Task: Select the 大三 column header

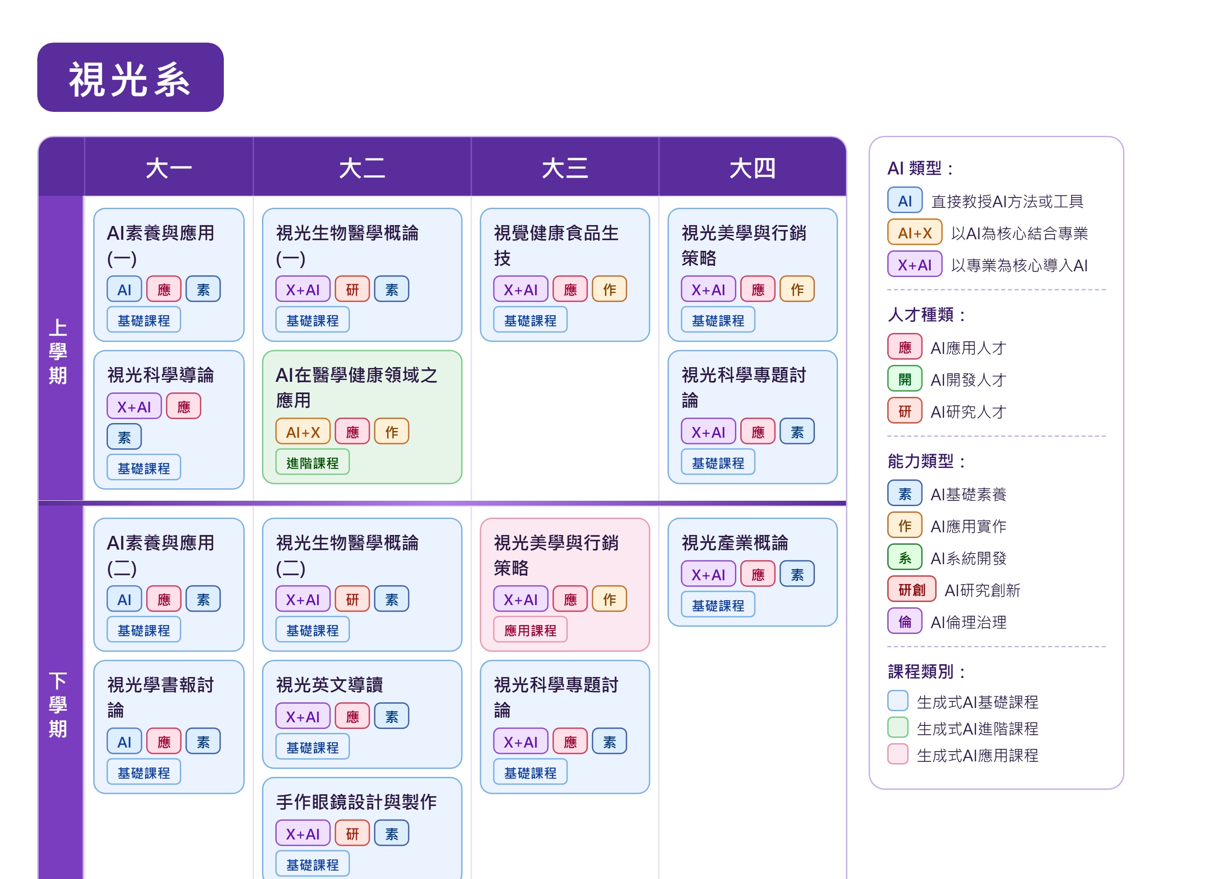Action: pos(564,168)
